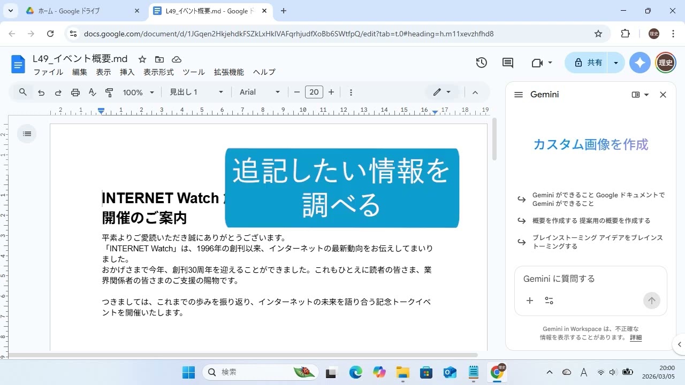Undo the last action
The width and height of the screenshot is (685, 385).
click(x=41, y=93)
